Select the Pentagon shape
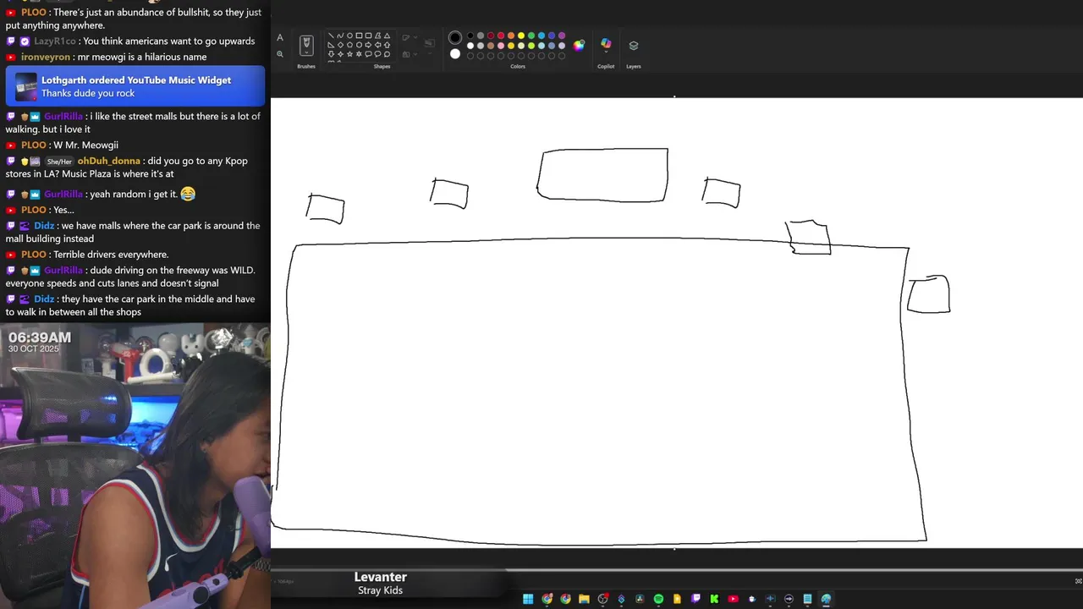 (349, 45)
